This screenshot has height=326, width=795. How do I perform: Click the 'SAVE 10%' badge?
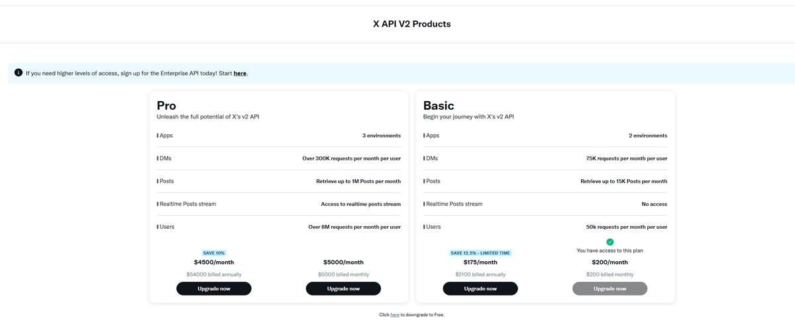point(214,253)
